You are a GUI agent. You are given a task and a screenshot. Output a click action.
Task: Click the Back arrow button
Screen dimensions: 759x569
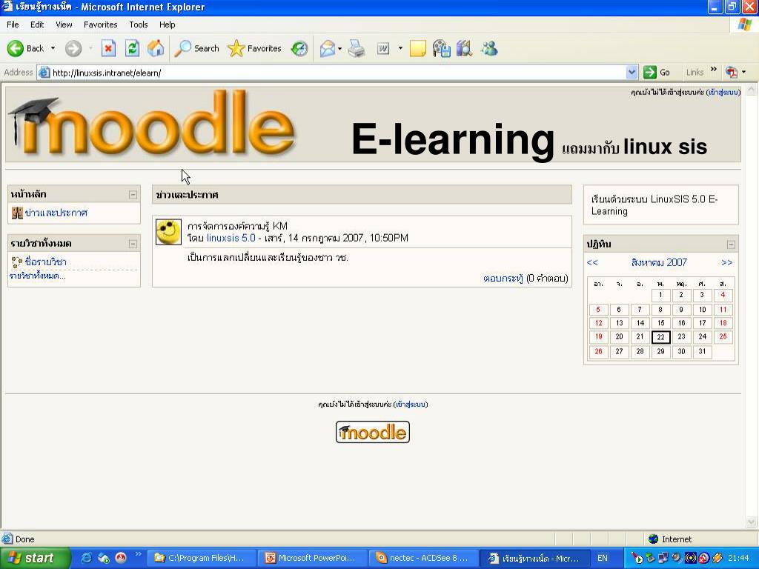click(25, 48)
